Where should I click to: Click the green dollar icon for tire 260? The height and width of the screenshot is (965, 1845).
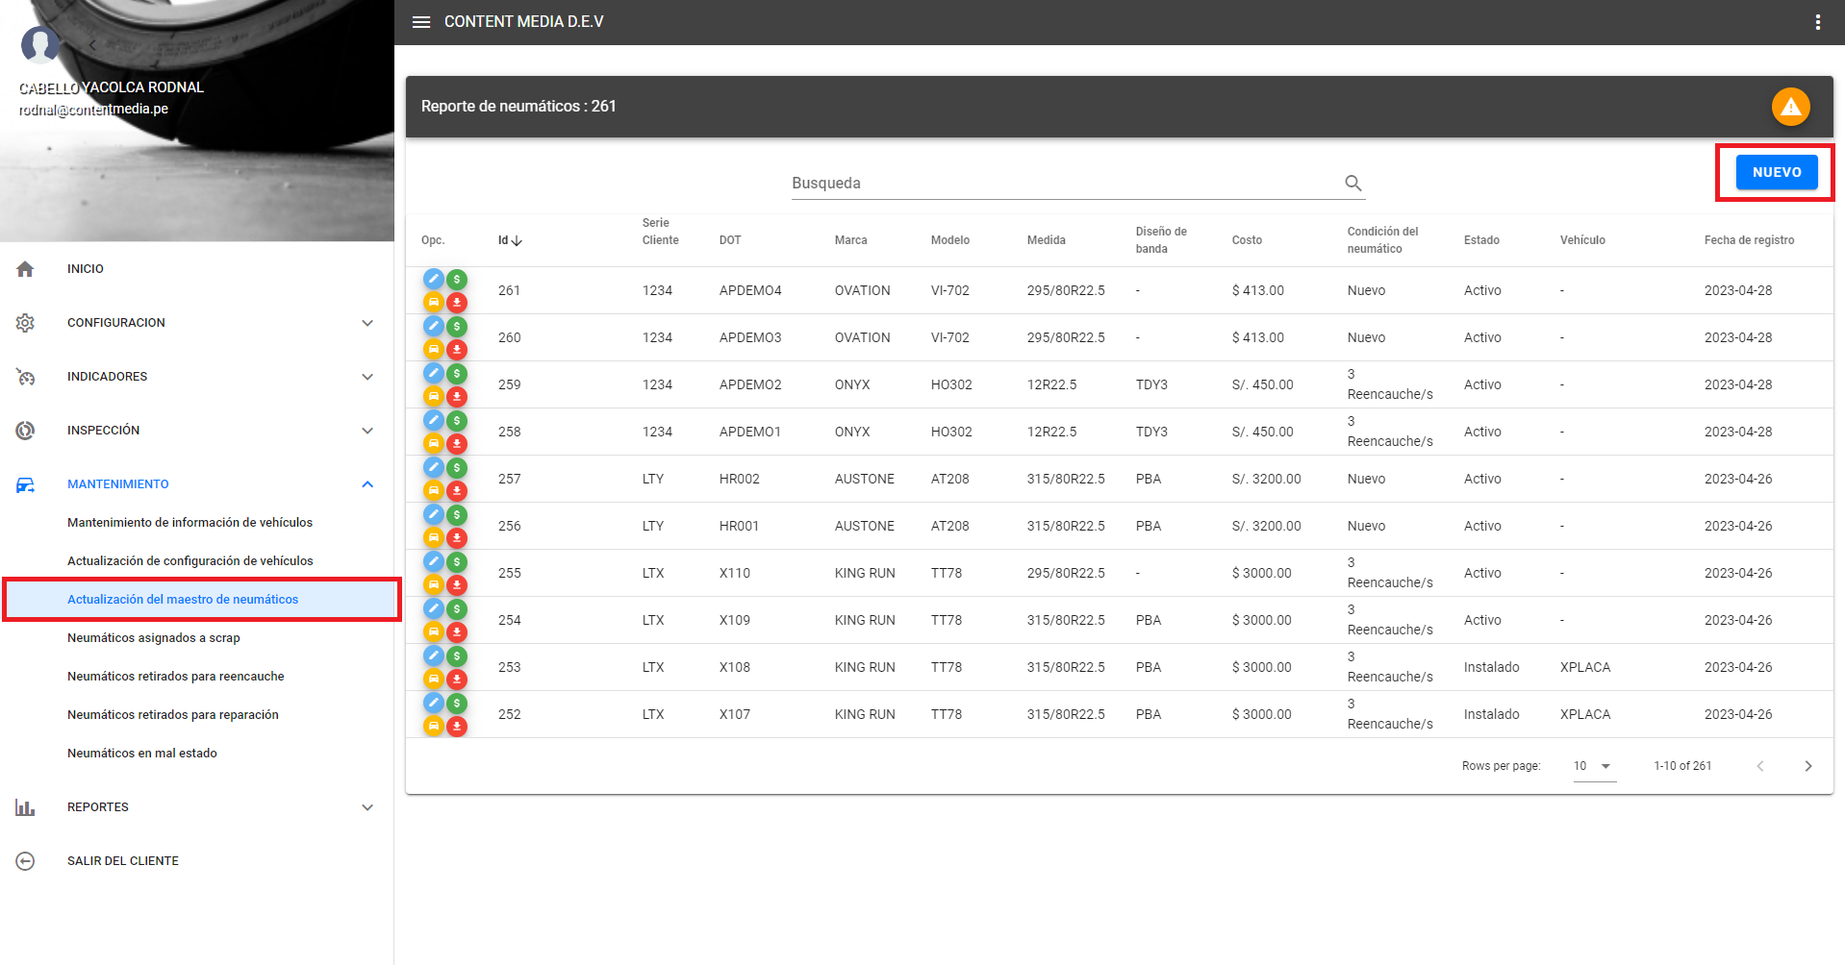tap(457, 327)
